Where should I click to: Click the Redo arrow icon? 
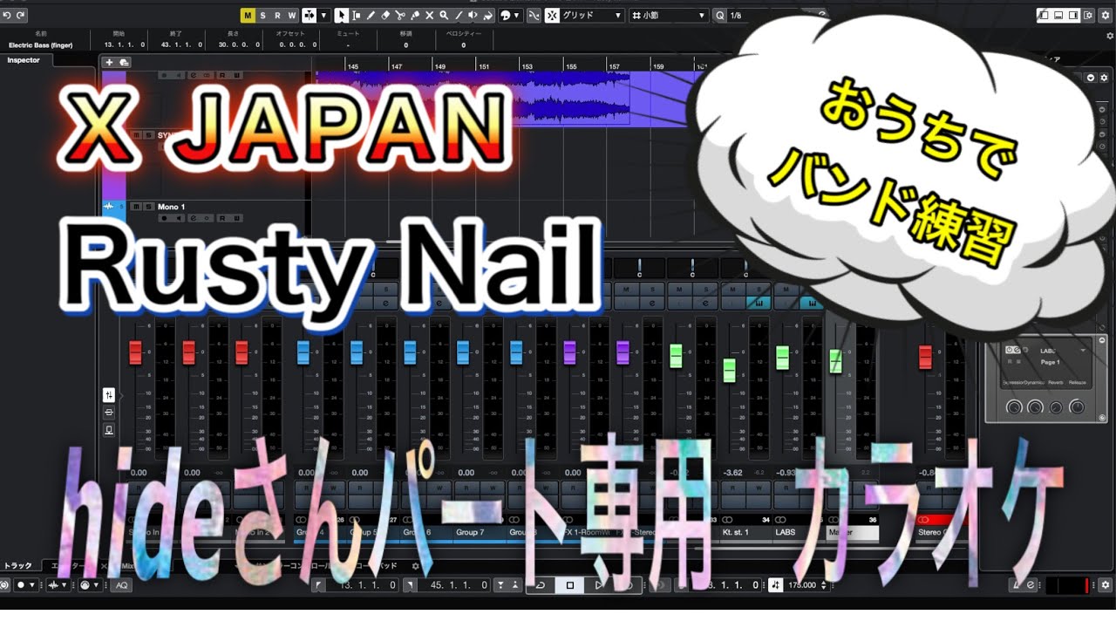pos(21,15)
